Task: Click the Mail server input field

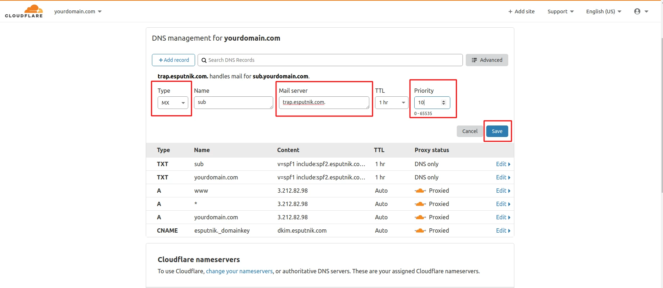Action: click(324, 102)
